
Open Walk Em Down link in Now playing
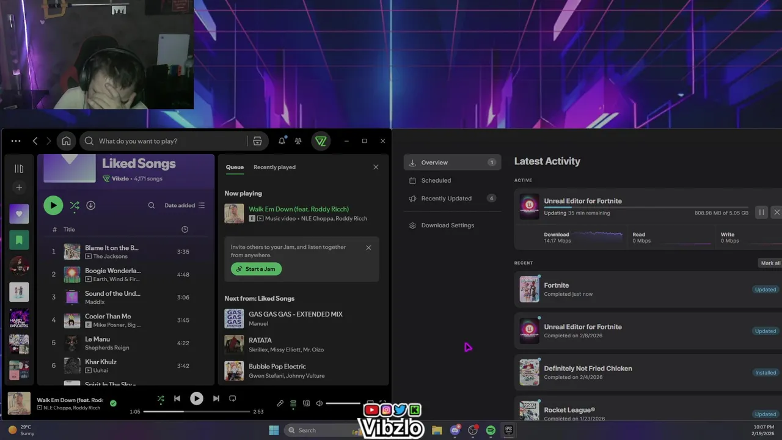299,209
